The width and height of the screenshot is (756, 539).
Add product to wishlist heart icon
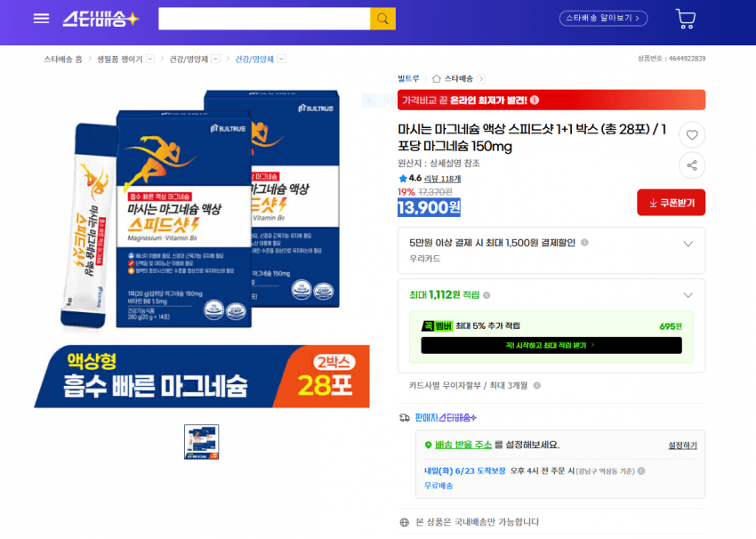pyautogui.click(x=692, y=135)
